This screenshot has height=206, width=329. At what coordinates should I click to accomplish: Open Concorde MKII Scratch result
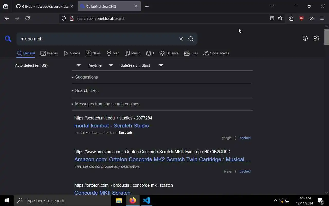click(102, 193)
